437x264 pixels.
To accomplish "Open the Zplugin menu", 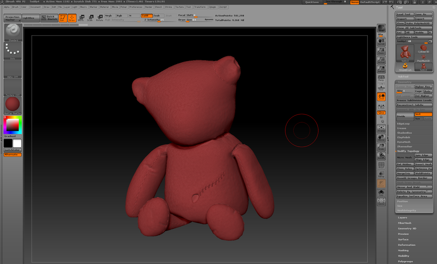I will (212, 7).
